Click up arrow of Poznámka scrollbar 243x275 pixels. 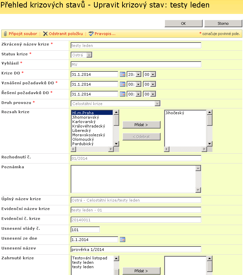pos(198,168)
